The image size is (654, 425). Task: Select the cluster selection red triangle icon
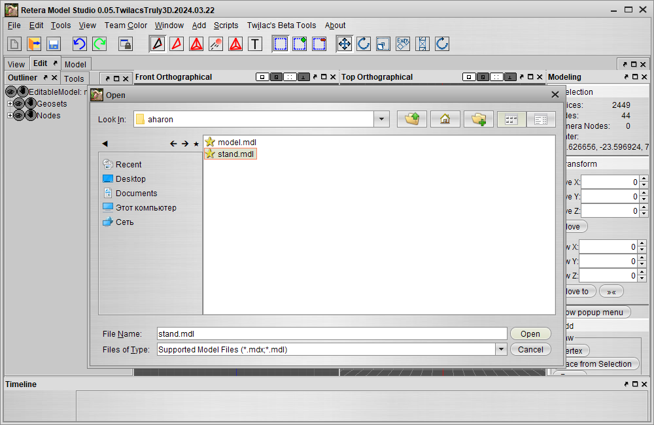[235, 44]
